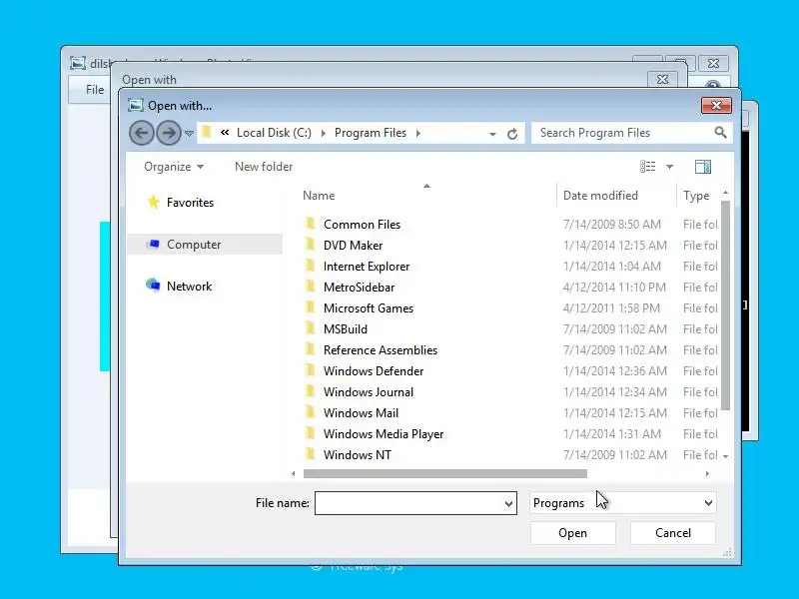This screenshot has width=799, height=599.
Task: Click the folder icon beside MSBuild
Action: pyautogui.click(x=310, y=328)
